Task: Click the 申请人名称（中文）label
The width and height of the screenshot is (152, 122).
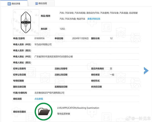Action: pos(22,44)
